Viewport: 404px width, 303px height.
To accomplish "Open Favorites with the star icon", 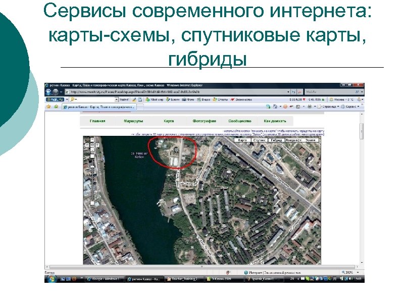I will [48, 107].
